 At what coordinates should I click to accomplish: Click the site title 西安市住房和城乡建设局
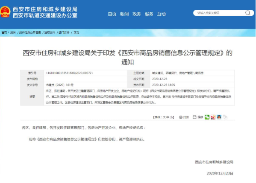coord(45,9)
